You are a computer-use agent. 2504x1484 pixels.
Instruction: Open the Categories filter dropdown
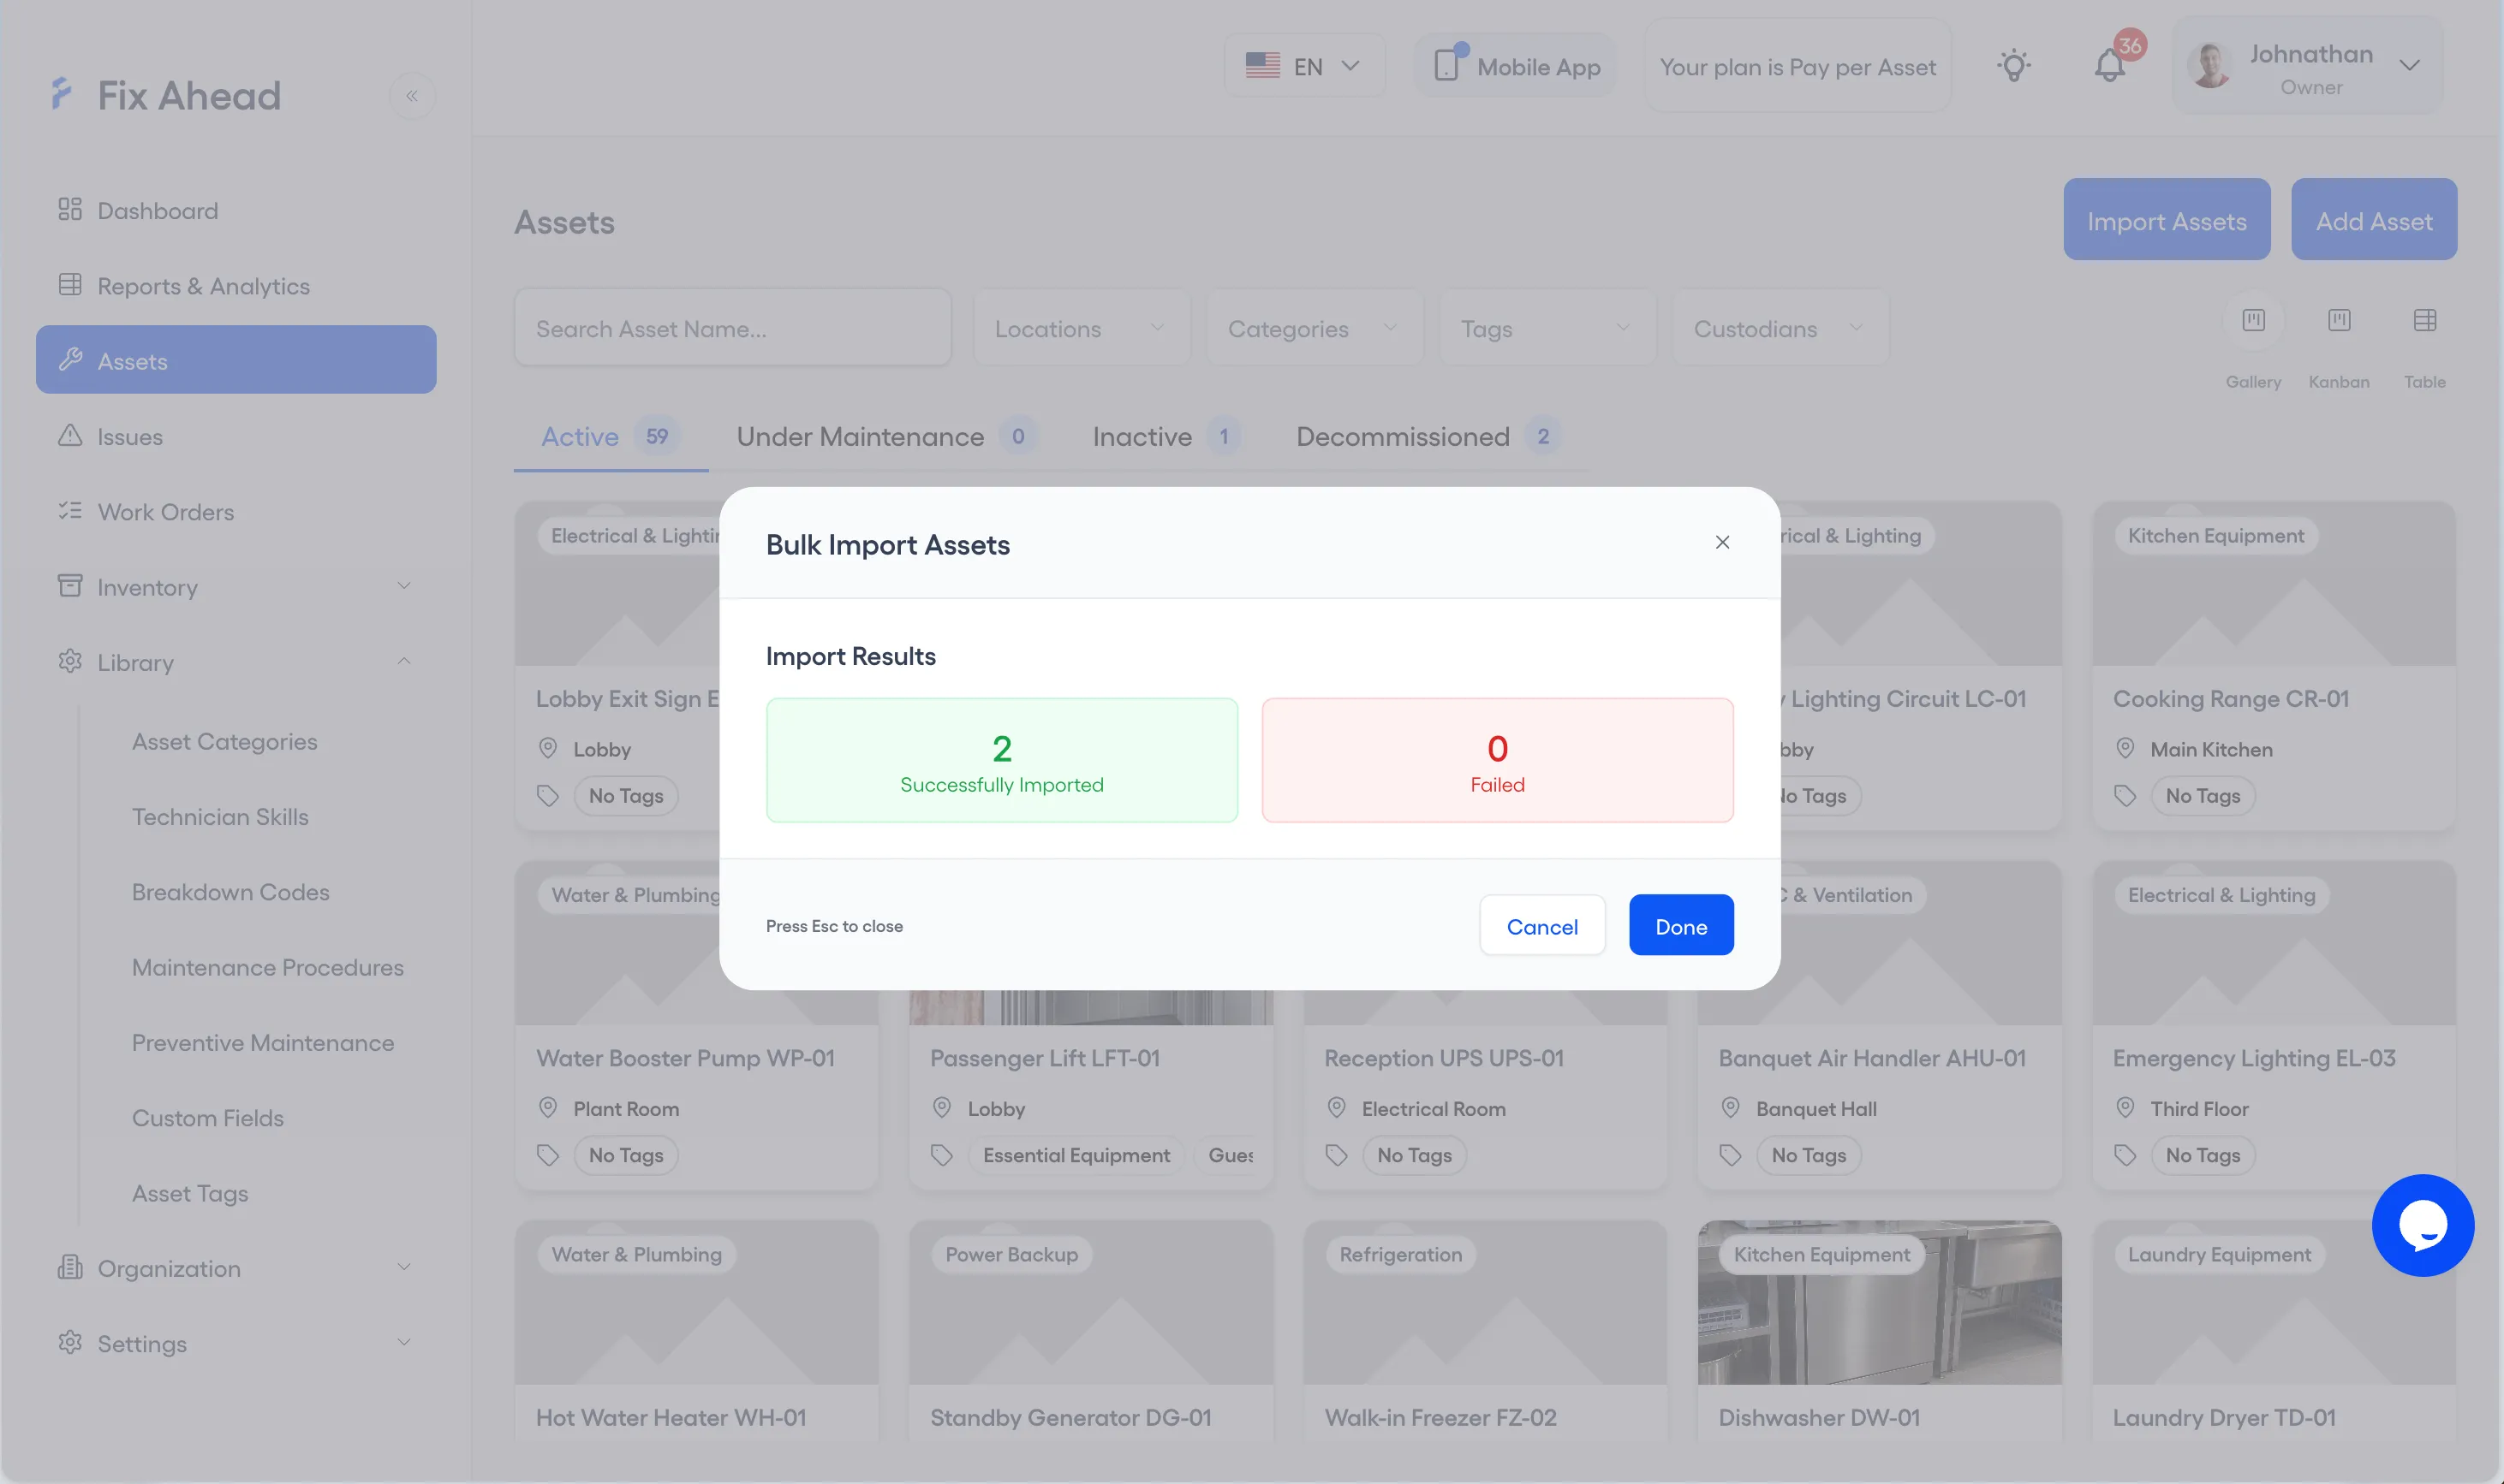[1315, 328]
